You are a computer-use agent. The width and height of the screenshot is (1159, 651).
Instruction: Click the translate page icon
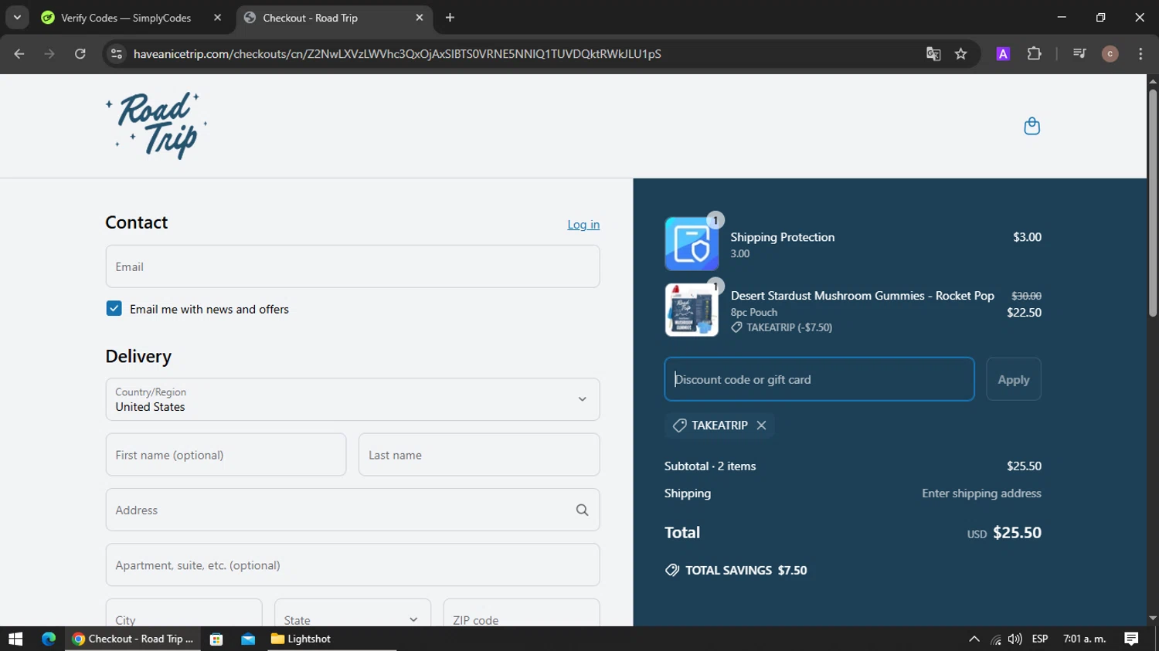pos(933,53)
